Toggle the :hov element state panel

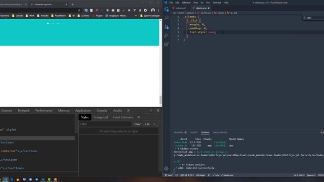point(137,124)
